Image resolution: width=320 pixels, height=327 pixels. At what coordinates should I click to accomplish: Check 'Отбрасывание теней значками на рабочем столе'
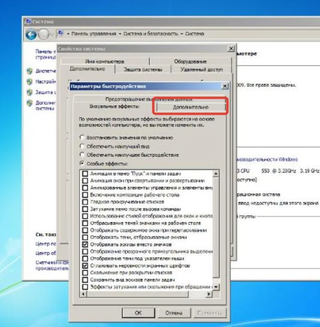(x=85, y=223)
